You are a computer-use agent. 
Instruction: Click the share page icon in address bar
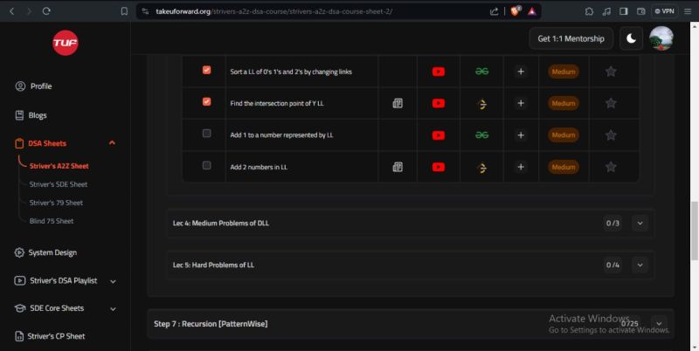pos(494,11)
